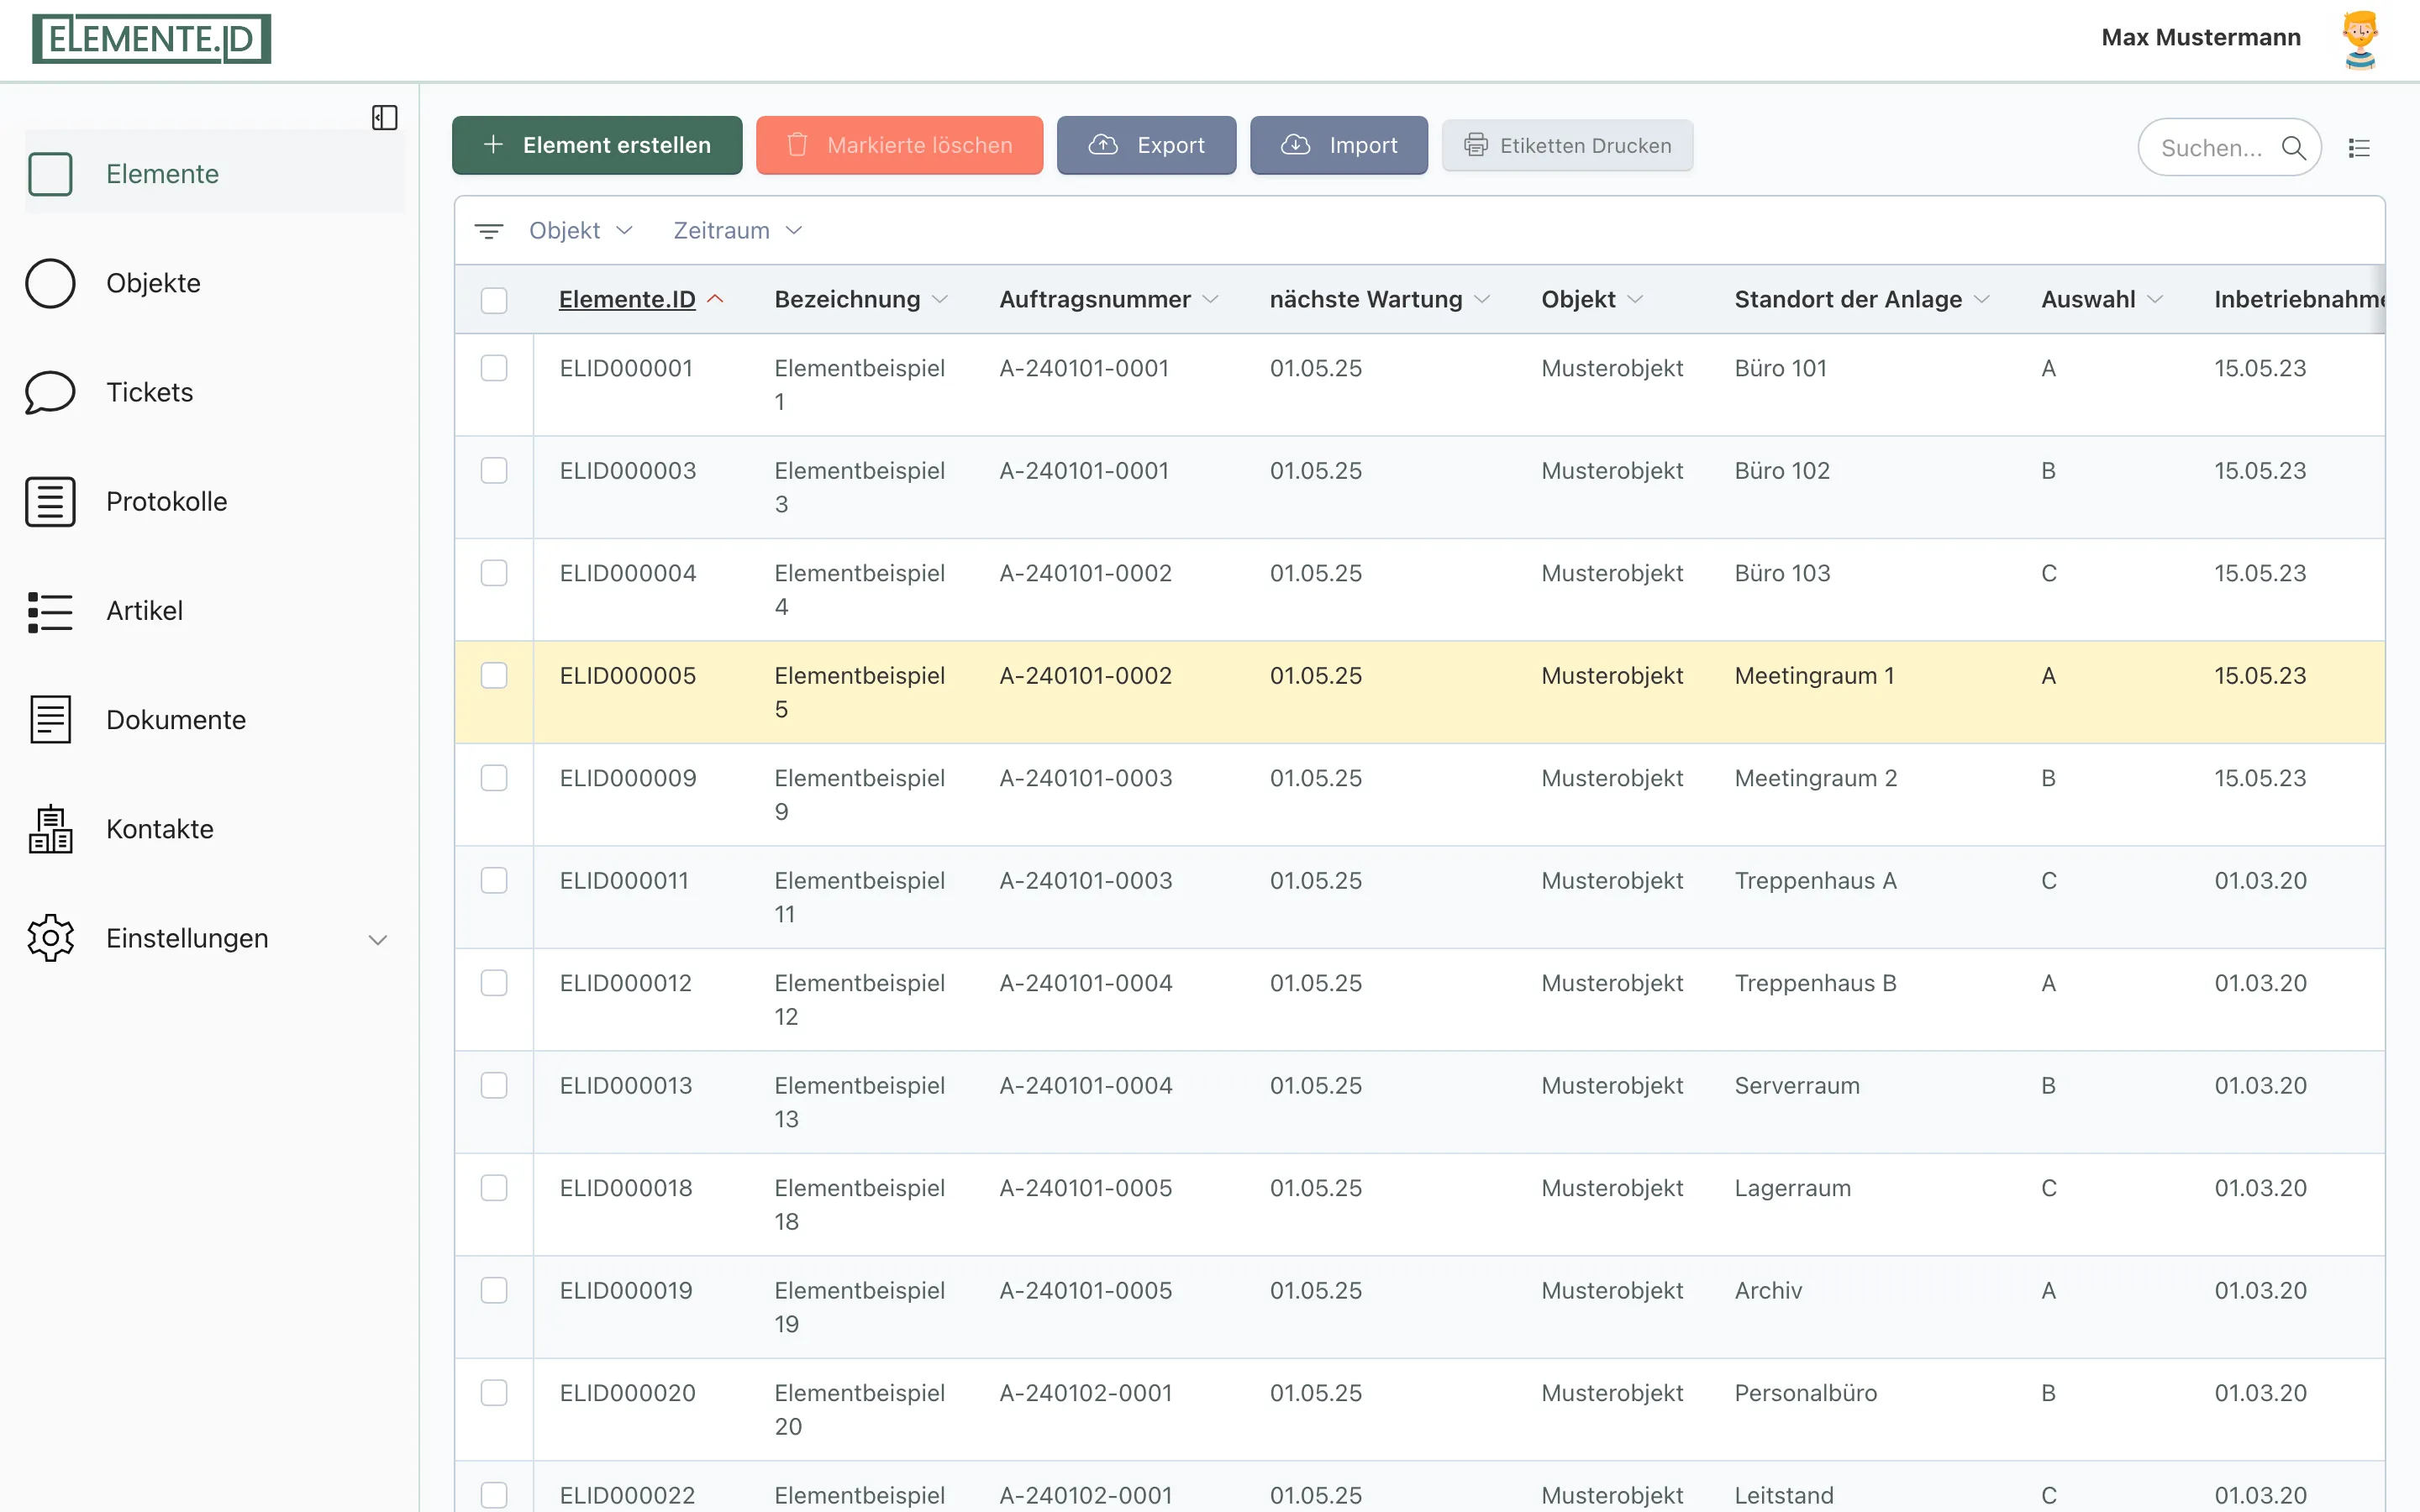Click the Elemente square icon in sidebar

[x=50, y=174]
